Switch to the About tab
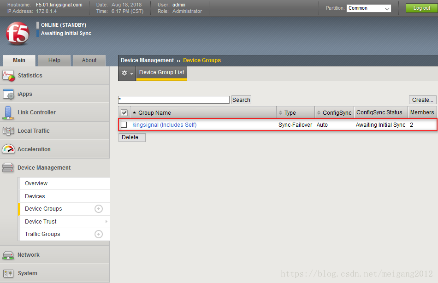This screenshot has height=283, width=438. coord(89,60)
